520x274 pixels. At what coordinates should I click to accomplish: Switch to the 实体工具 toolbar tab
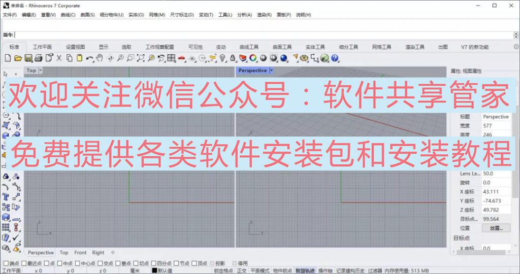315,47
